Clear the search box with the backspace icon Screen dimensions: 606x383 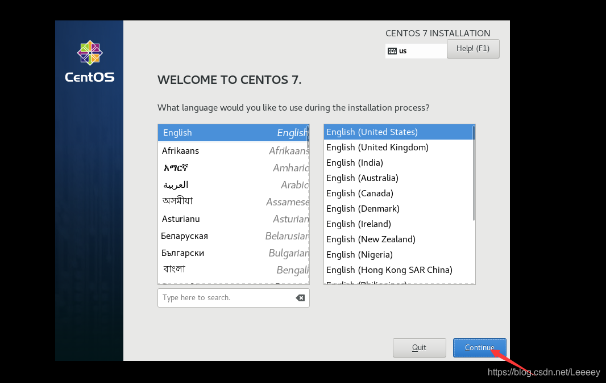click(300, 298)
